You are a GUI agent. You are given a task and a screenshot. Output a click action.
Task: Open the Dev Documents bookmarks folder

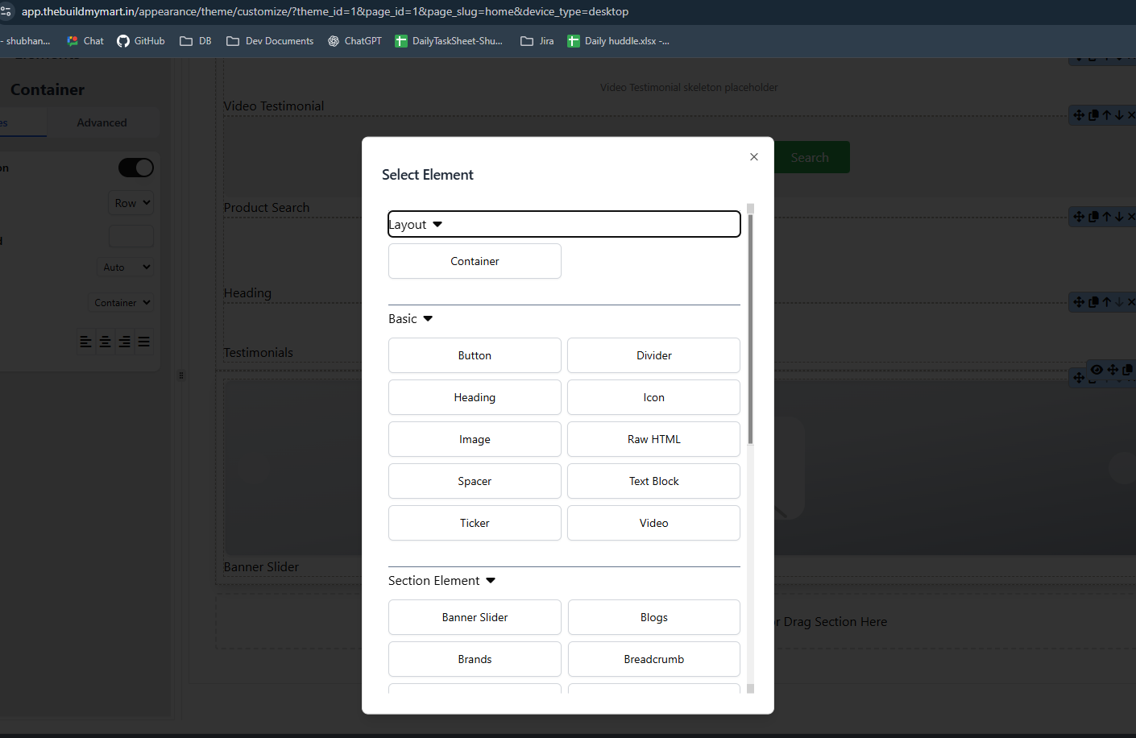[x=270, y=41]
